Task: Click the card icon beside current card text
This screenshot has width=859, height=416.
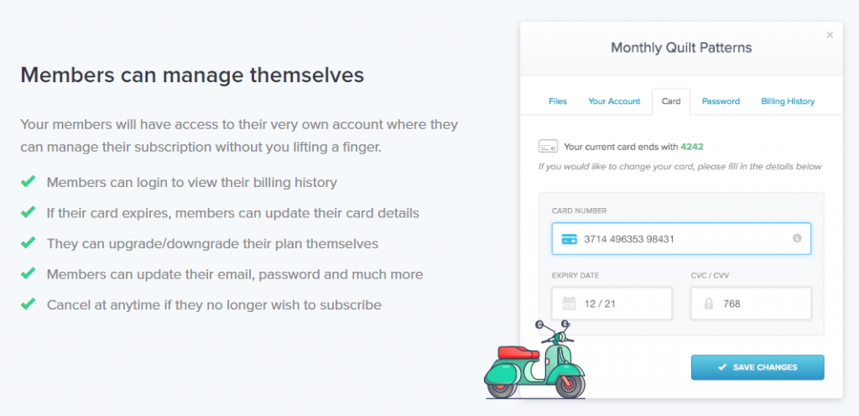Action: [x=548, y=146]
